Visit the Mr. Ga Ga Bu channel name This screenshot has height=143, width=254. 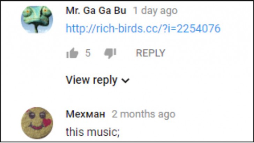click(x=96, y=11)
